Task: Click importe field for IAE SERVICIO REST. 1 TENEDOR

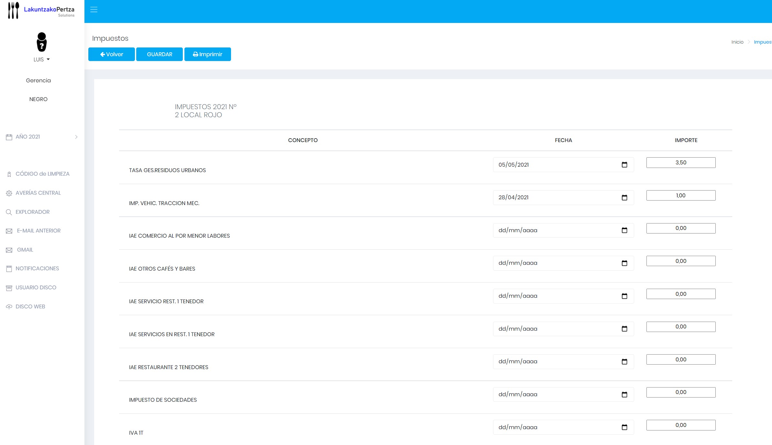Action: tap(681, 294)
